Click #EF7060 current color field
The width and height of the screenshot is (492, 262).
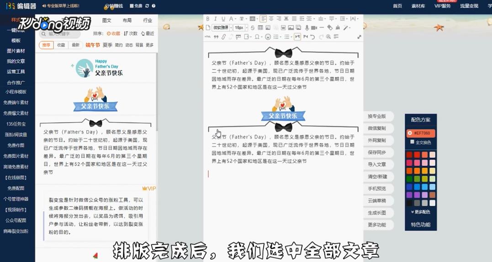click(x=421, y=133)
